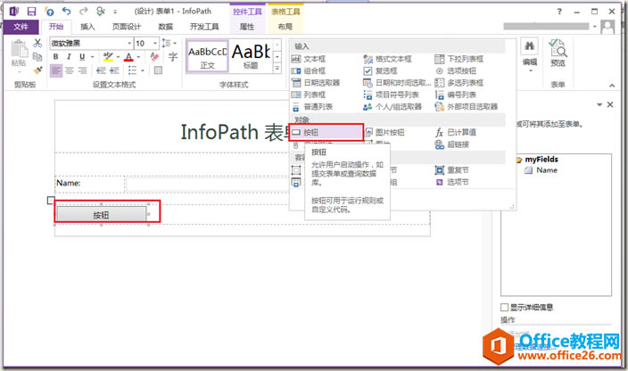Click the 按钮 button on the form
The width and height of the screenshot is (628, 371).
(102, 215)
